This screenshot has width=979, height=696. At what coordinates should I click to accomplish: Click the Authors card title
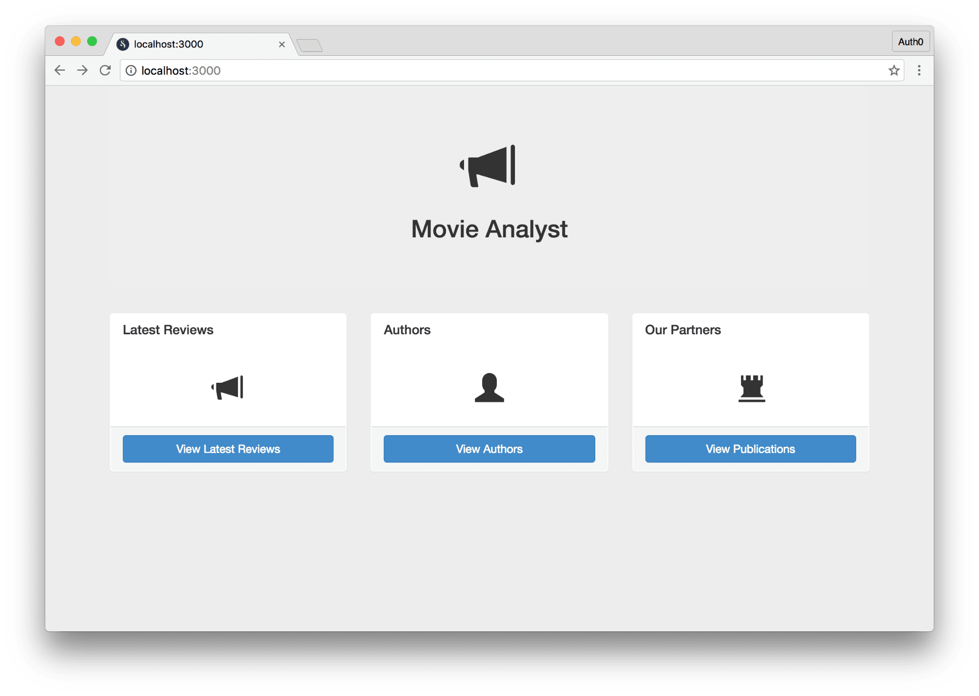(407, 330)
